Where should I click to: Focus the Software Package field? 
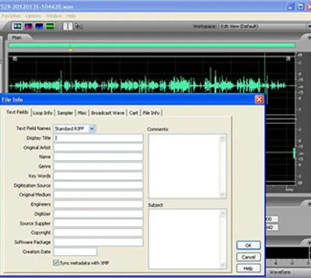pos(98,242)
